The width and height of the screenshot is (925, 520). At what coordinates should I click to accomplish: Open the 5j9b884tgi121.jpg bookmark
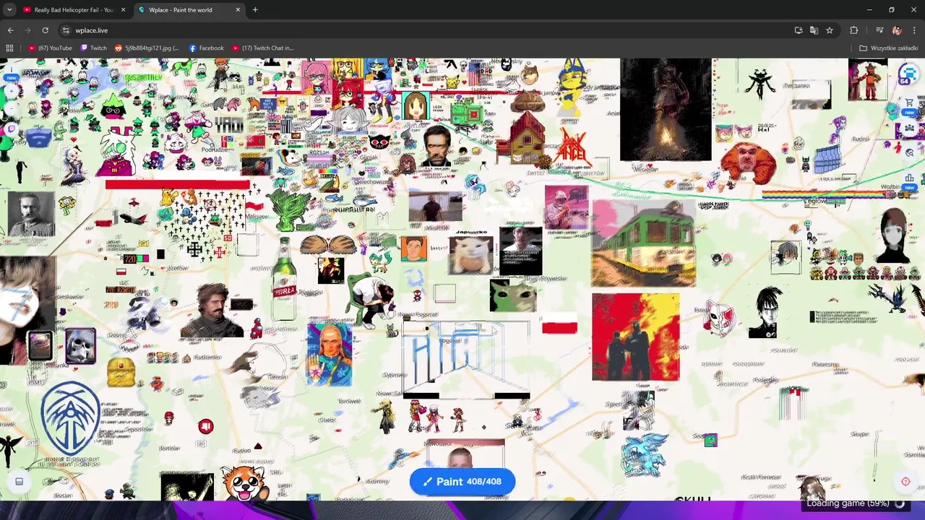[147, 48]
